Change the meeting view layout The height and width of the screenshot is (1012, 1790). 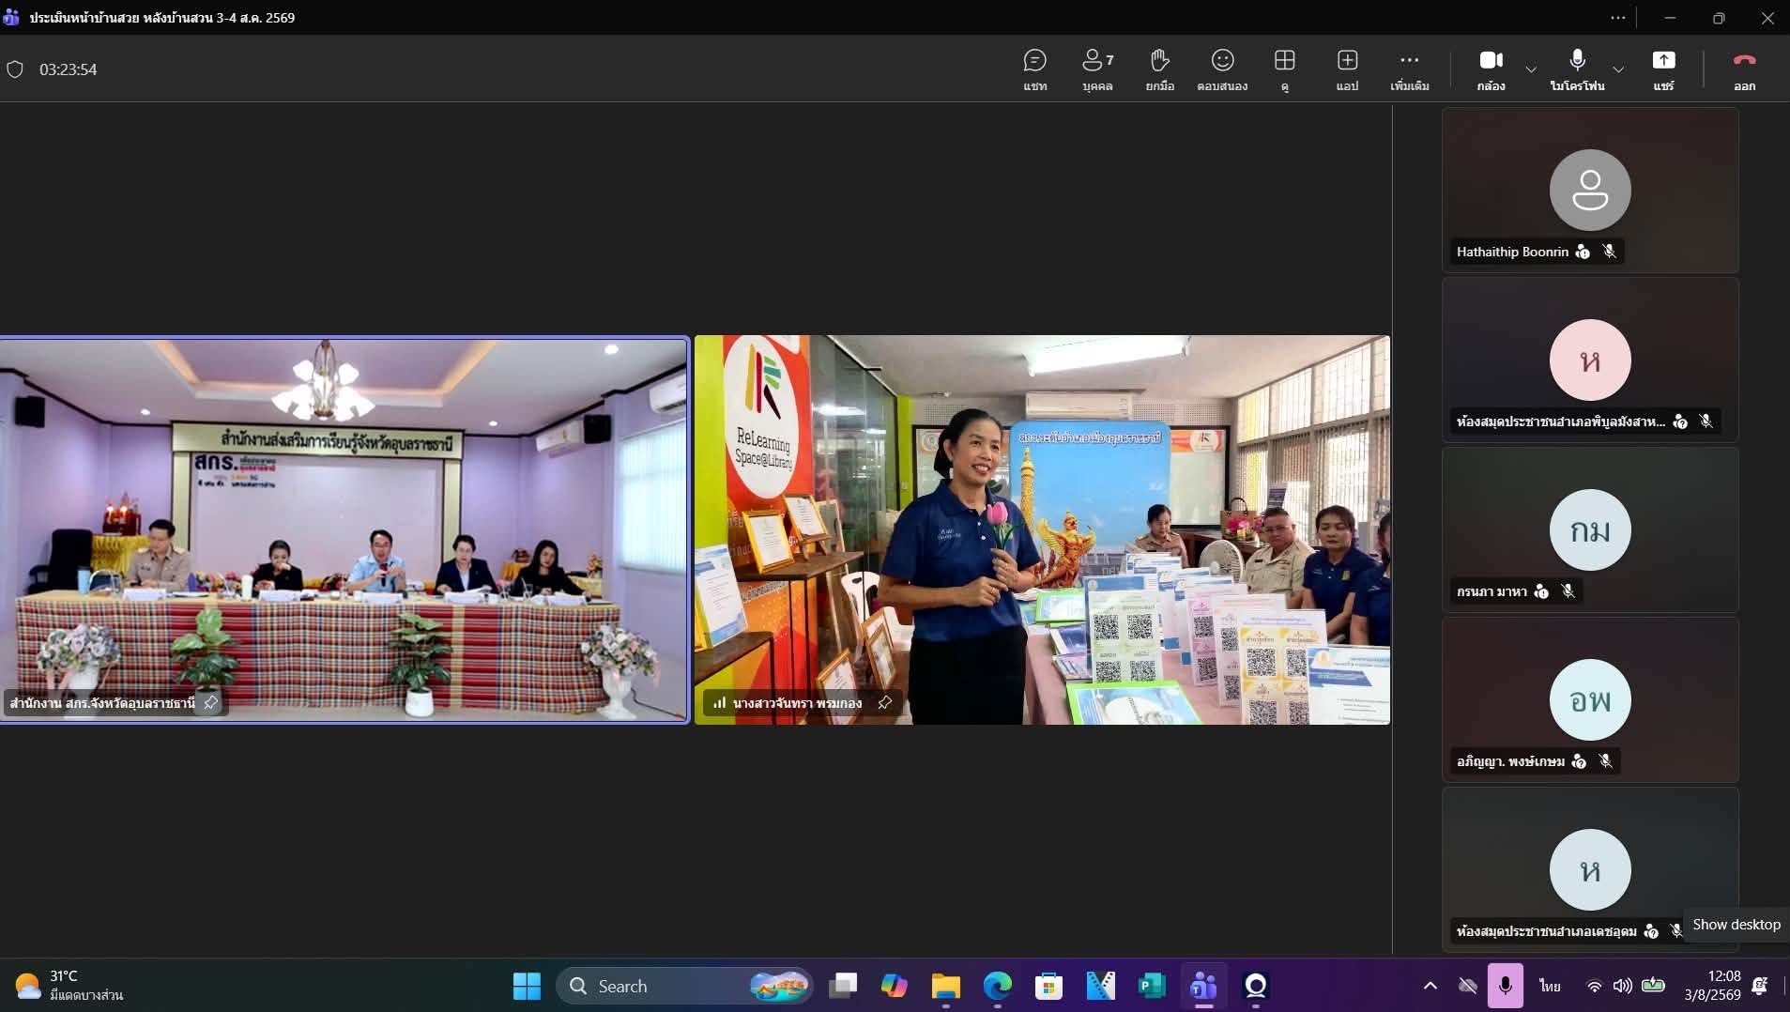pos(1284,70)
